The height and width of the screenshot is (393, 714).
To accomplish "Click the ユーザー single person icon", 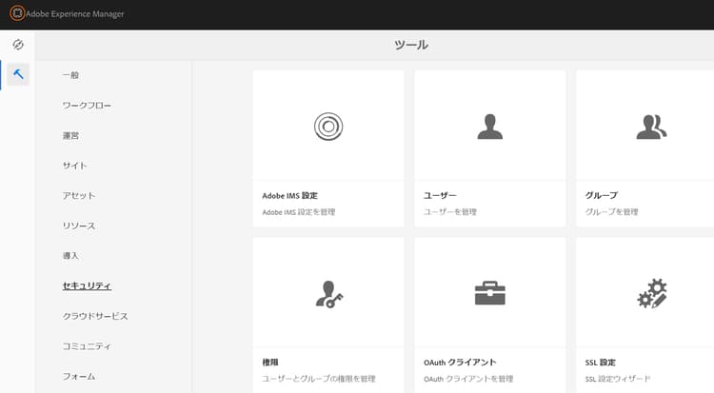I will (x=490, y=127).
